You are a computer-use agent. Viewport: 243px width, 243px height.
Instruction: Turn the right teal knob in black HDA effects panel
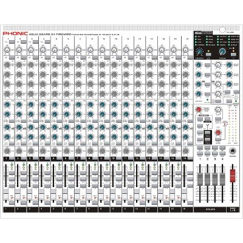(x=222, y=52)
